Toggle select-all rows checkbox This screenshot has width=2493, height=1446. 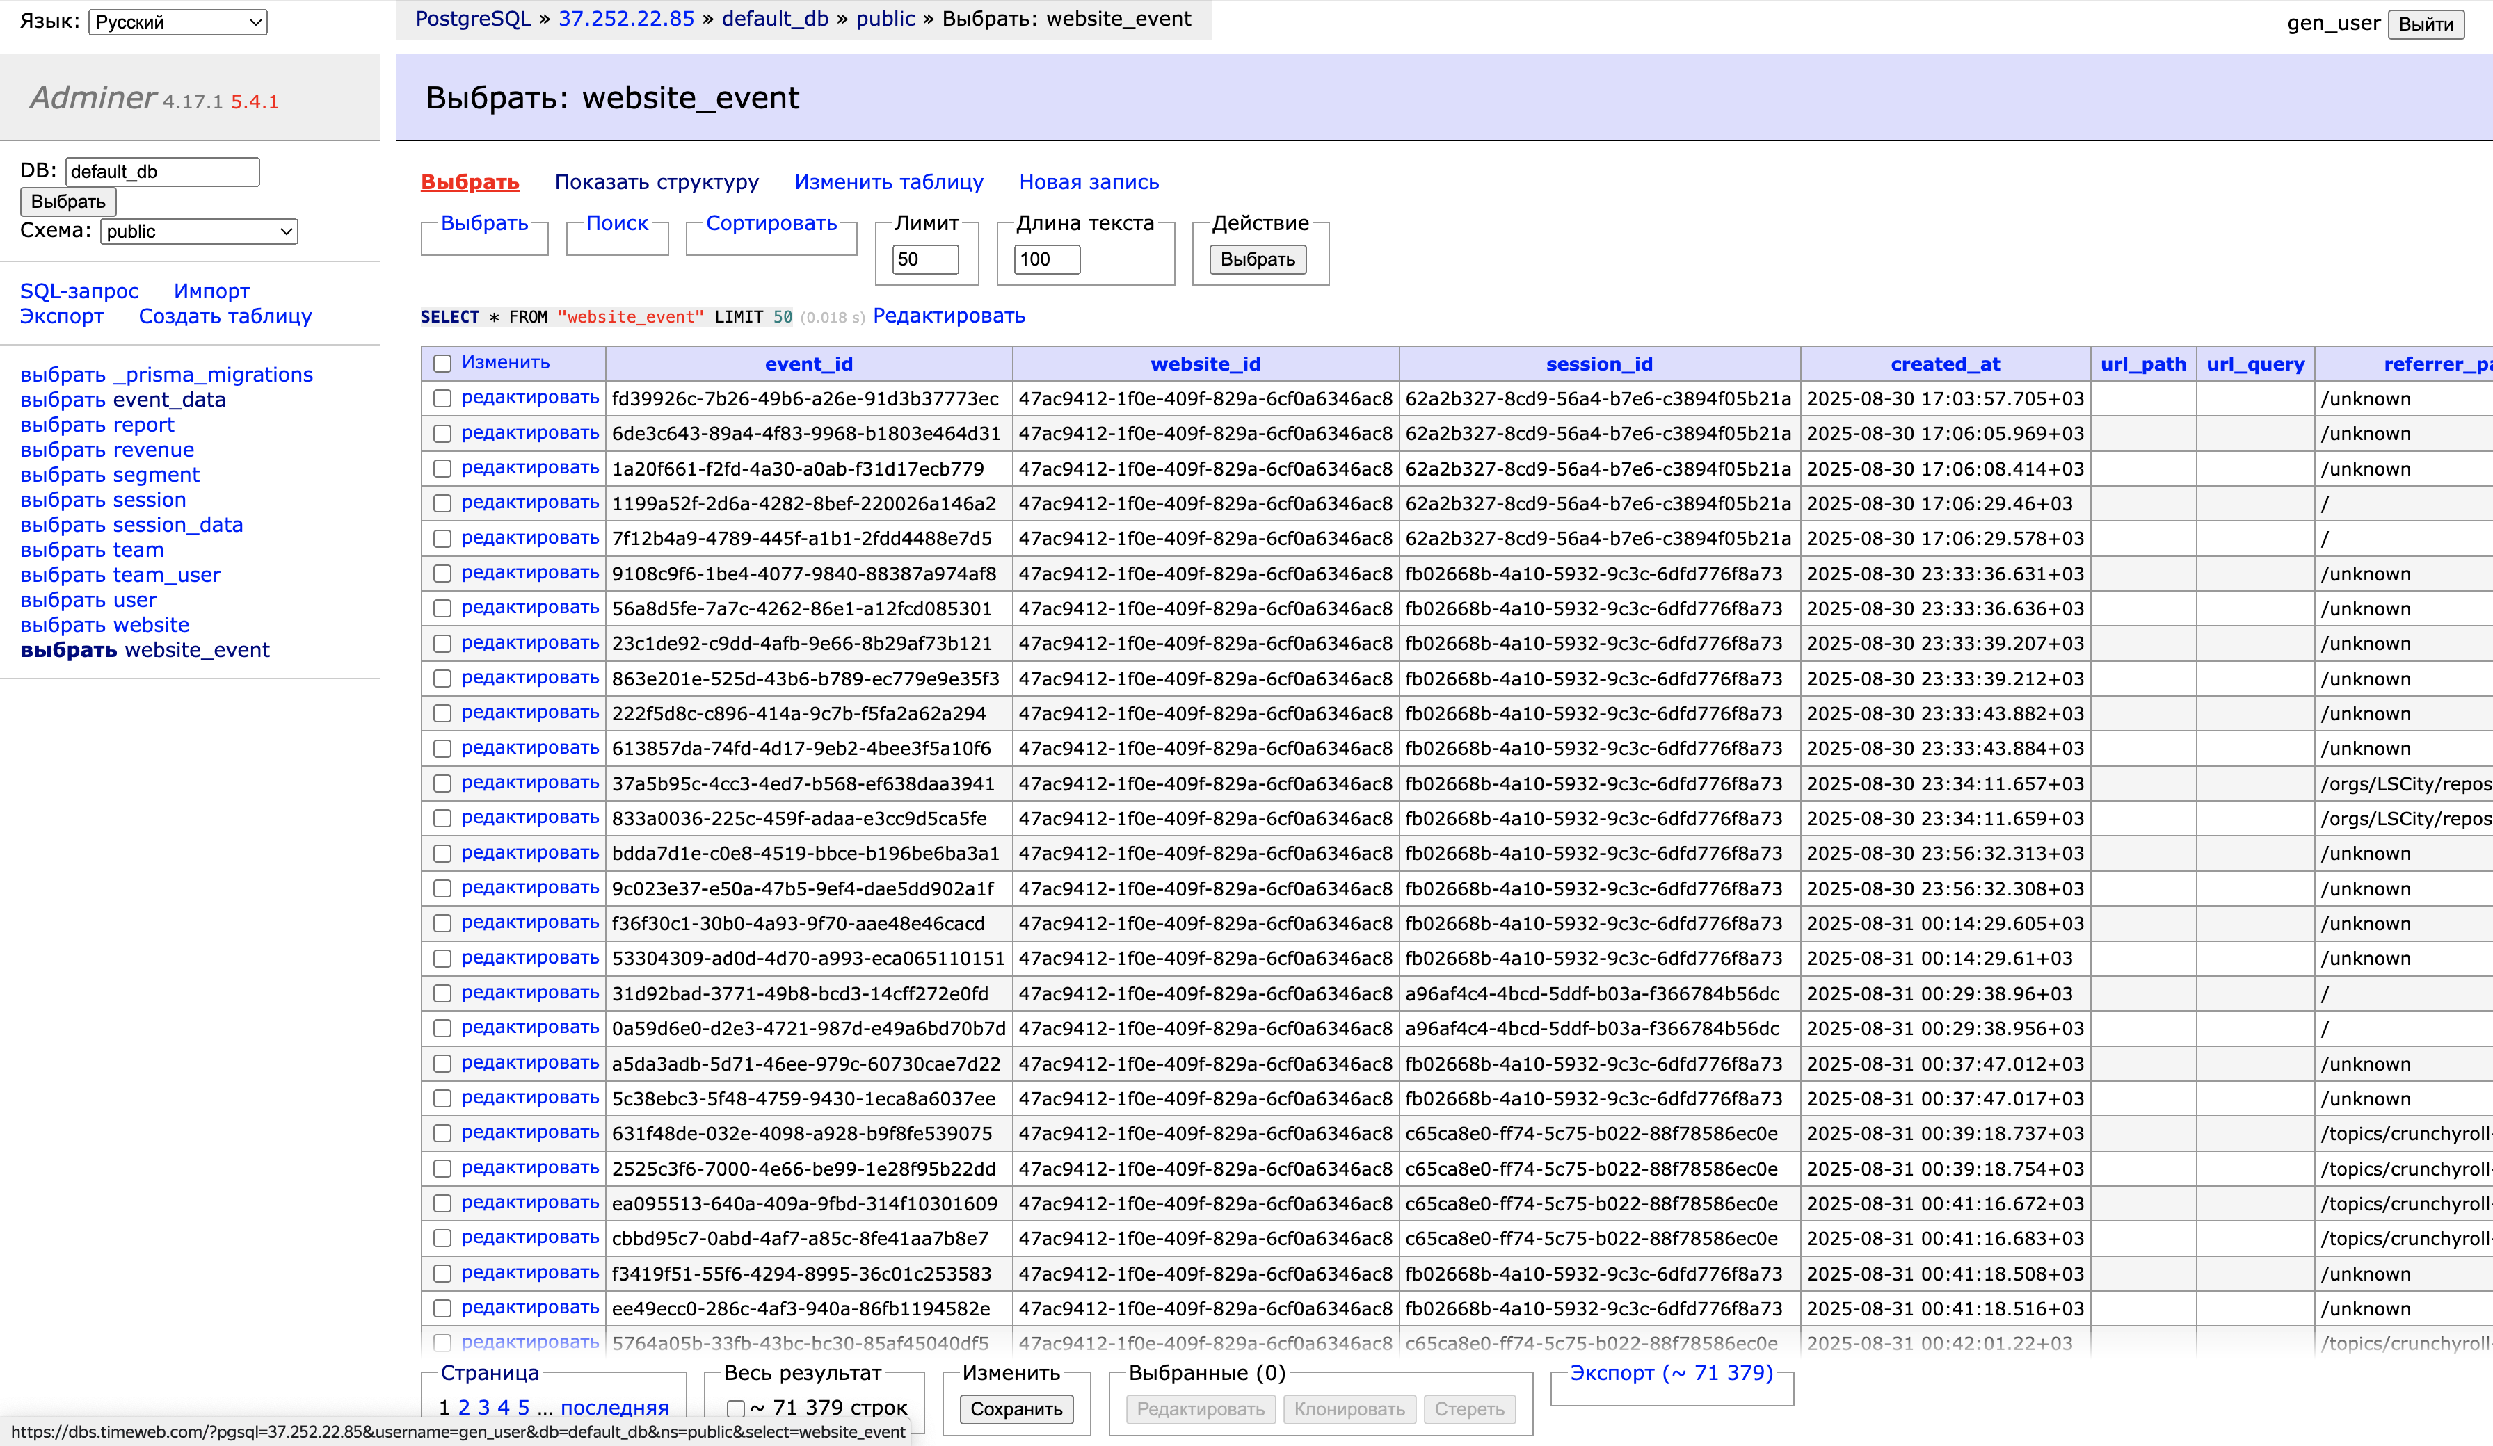(x=442, y=364)
